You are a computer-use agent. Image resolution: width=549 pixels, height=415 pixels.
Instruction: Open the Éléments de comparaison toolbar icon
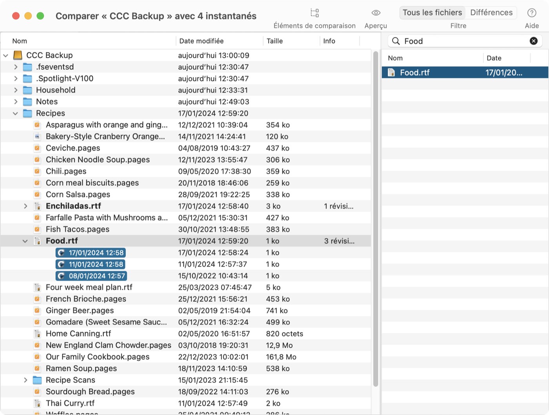(314, 13)
